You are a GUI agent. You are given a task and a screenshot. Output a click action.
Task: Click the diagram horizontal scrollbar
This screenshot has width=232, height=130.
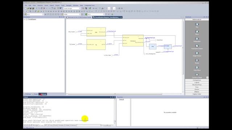[x=115, y=94]
